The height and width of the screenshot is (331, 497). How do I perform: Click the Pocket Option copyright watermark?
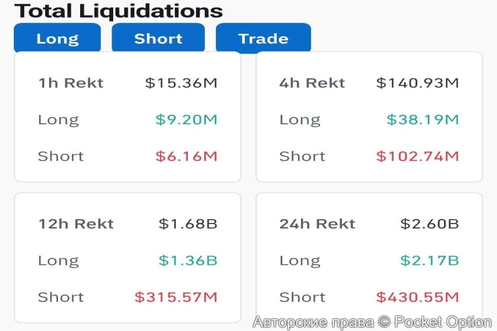(x=372, y=322)
